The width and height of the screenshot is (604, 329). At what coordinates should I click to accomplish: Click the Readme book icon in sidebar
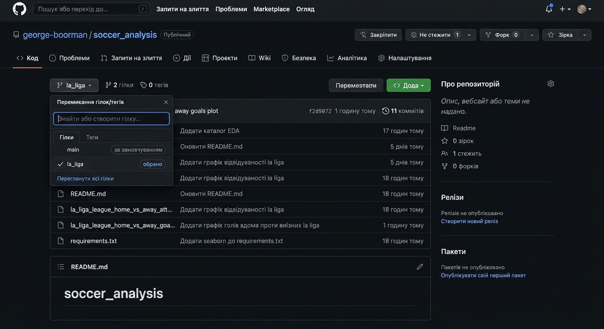tap(445, 128)
